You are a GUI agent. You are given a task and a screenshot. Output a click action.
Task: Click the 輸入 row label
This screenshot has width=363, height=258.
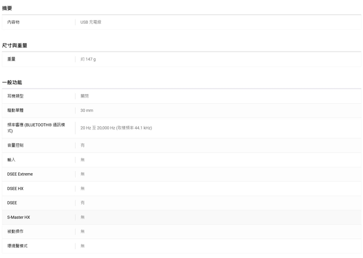coord(11,160)
